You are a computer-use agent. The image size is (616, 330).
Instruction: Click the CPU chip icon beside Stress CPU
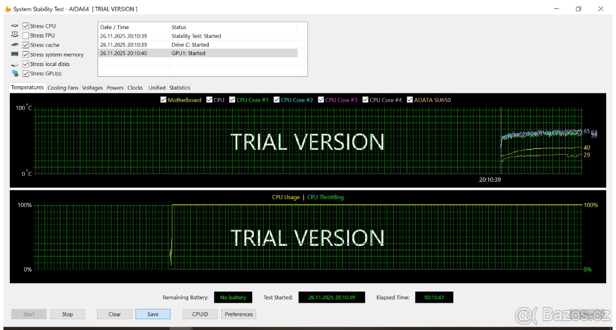click(x=14, y=26)
